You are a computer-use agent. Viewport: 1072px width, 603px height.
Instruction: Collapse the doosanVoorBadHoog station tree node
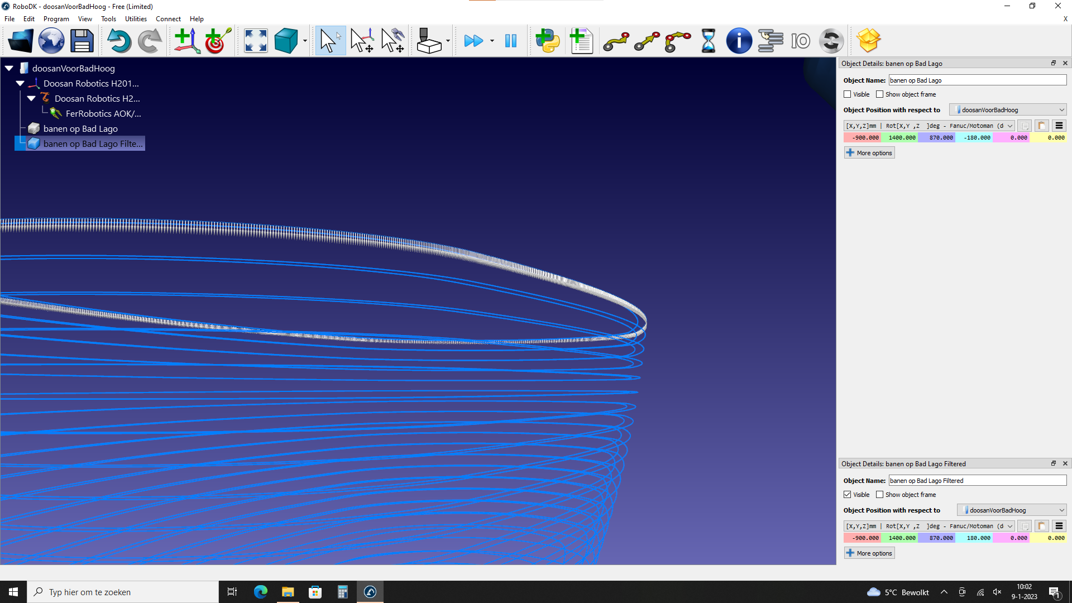tap(9, 68)
